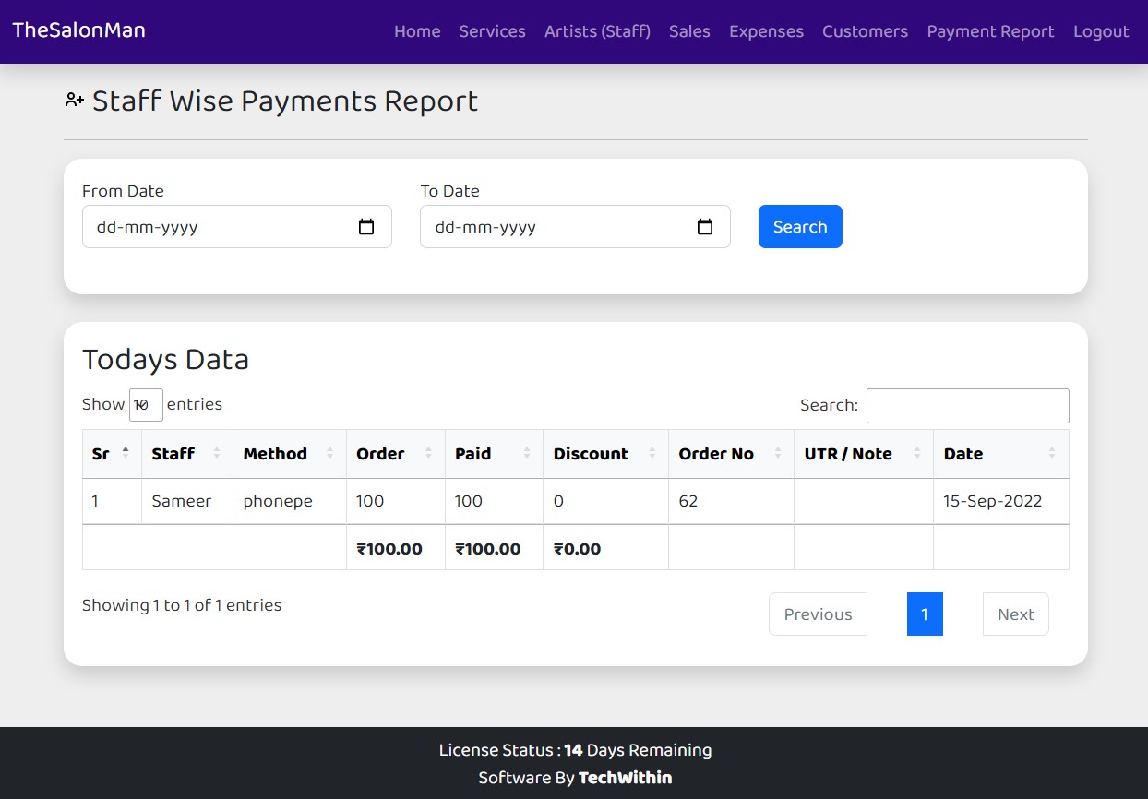Click the Previous pagination button
The height and width of the screenshot is (799, 1148).
coord(818,614)
